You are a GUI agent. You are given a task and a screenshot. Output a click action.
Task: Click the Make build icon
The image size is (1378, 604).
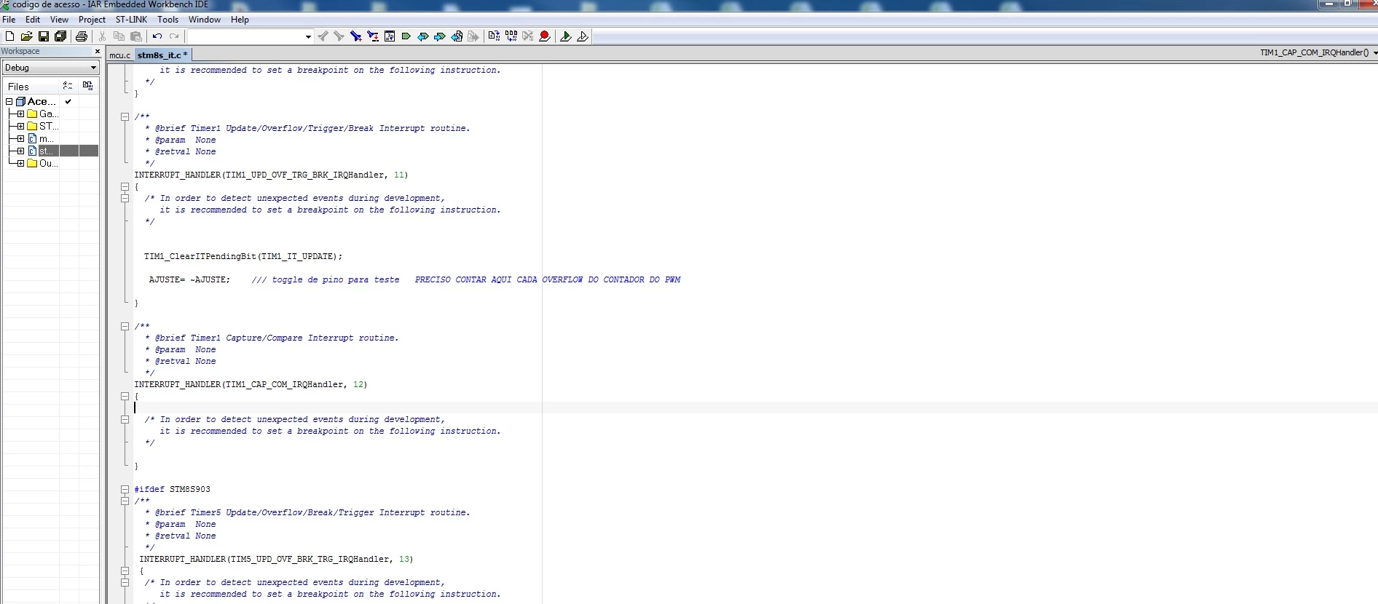pyautogui.click(x=511, y=36)
